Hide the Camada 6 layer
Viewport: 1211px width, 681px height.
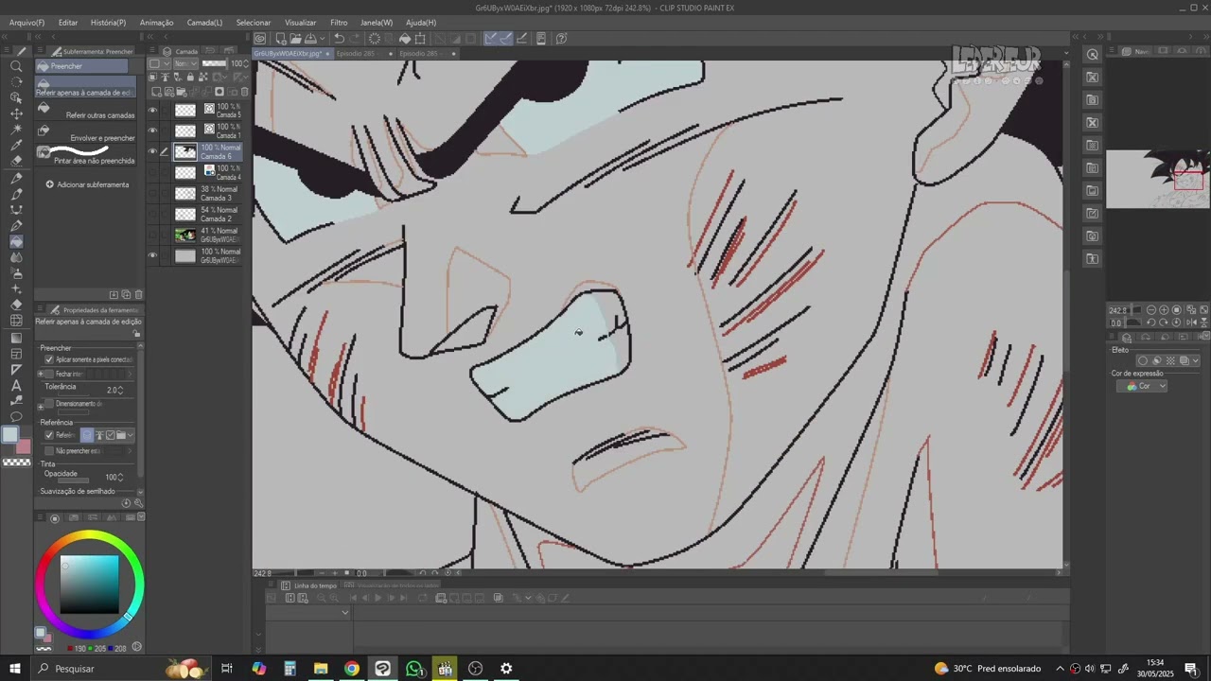pyautogui.click(x=153, y=151)
